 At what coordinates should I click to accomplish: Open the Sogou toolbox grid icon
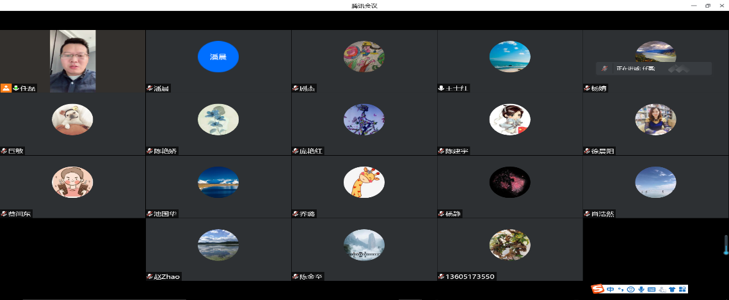point(682,290)
